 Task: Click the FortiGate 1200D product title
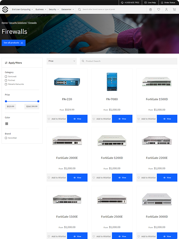[x=112, y=158]
